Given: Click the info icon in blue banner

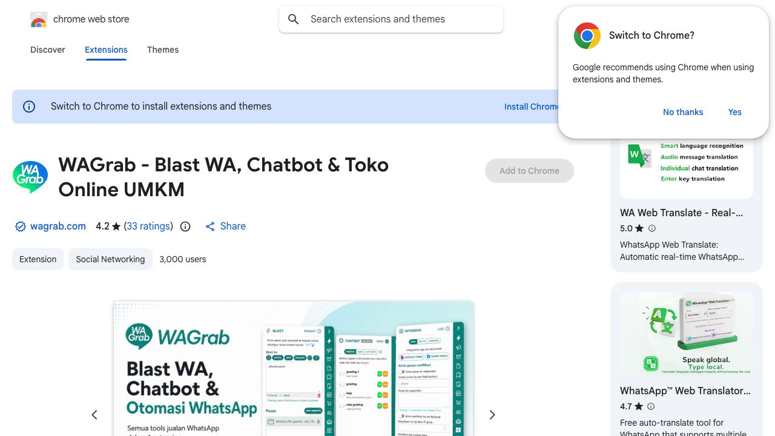Looking at the screenshot, I should click(x=29, y=107).
